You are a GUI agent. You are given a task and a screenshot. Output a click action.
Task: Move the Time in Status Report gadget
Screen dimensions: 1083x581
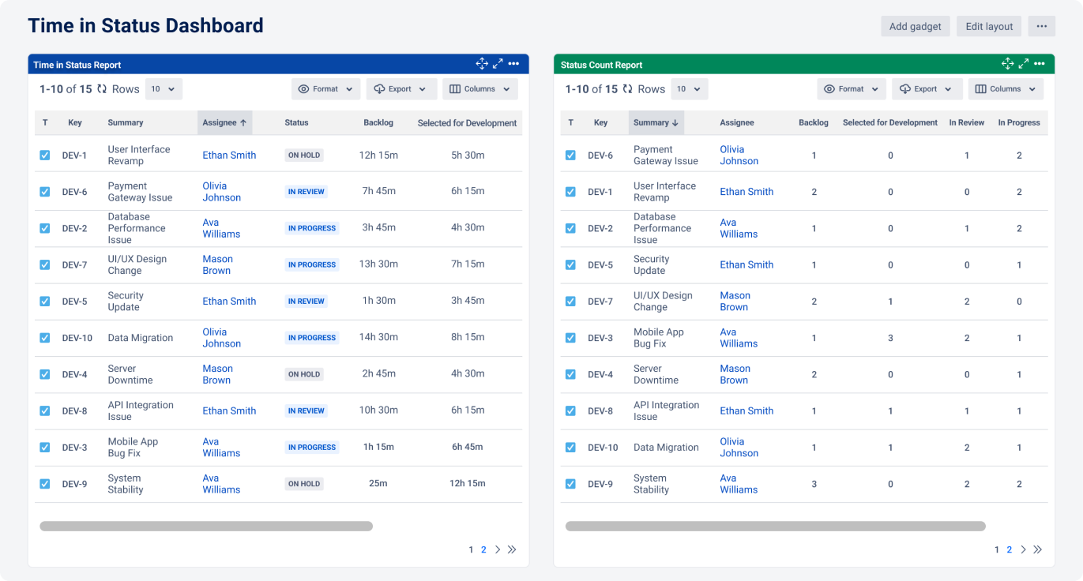click(482, 63)
